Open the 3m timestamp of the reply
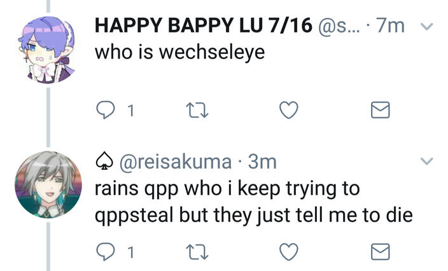This screenshot has width=448, height=271. [262, 162]
